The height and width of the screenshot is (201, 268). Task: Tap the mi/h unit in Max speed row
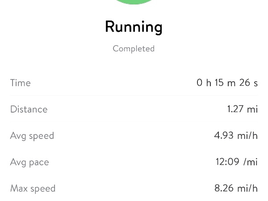(247, 188)
